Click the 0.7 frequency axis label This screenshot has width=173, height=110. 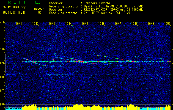[x=2, y=91]
